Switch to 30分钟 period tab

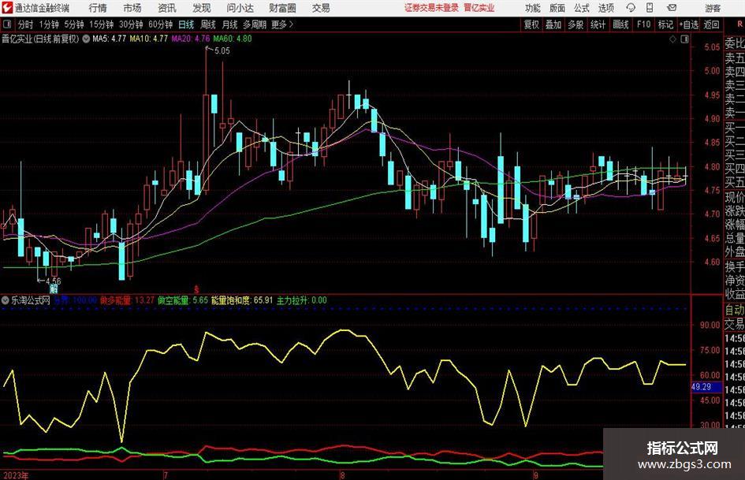pyautogui.click(x=131, y=24)
